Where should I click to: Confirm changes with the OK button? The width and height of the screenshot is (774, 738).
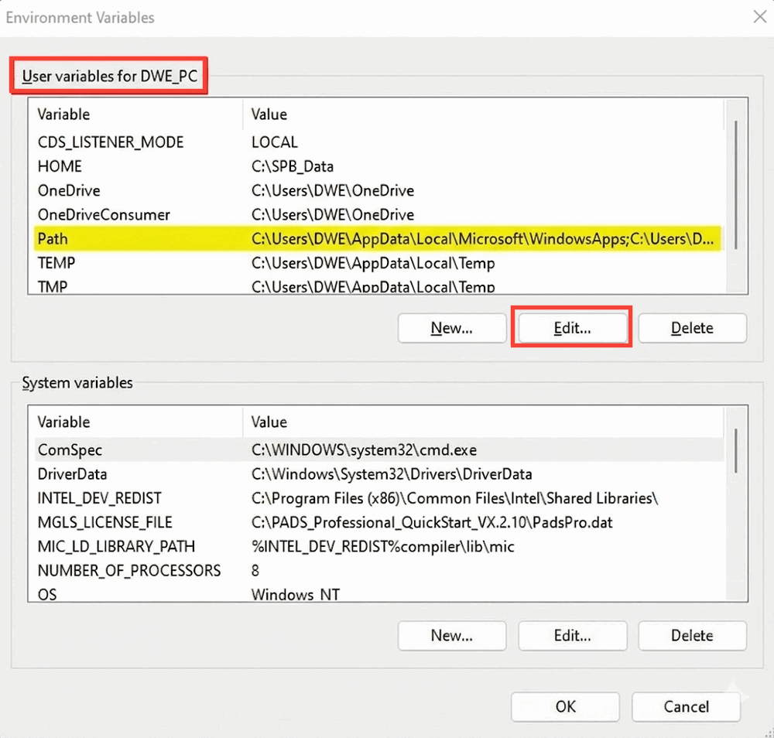point(565,706)
